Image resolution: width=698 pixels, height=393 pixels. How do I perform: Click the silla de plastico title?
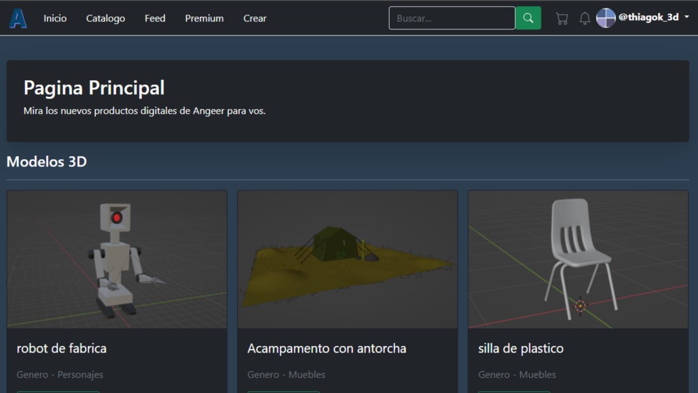click(x=521, y=348)
